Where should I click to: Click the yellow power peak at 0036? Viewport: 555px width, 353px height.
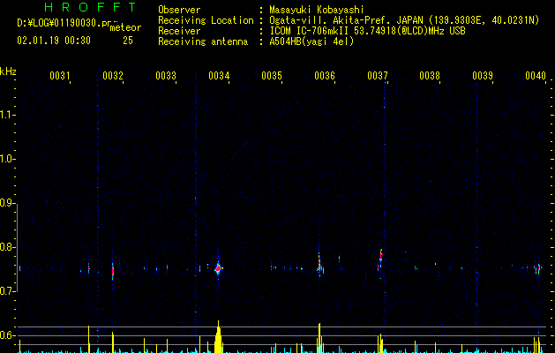tap(319, 338)
